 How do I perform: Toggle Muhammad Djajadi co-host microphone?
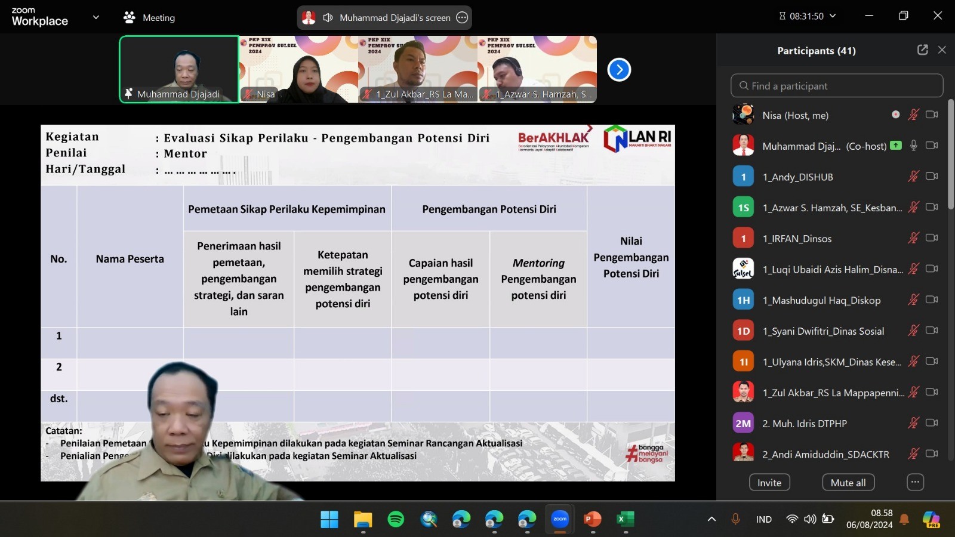[913, 145]
